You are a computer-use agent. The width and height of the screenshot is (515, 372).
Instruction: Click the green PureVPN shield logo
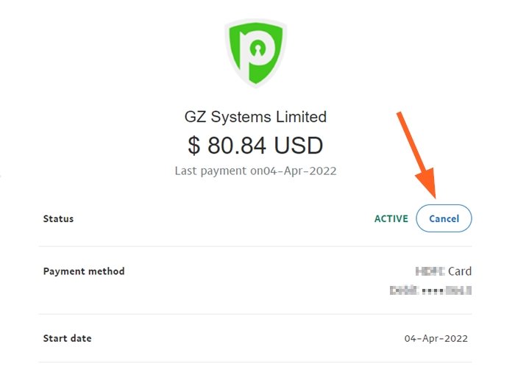(x=255, y=52)
